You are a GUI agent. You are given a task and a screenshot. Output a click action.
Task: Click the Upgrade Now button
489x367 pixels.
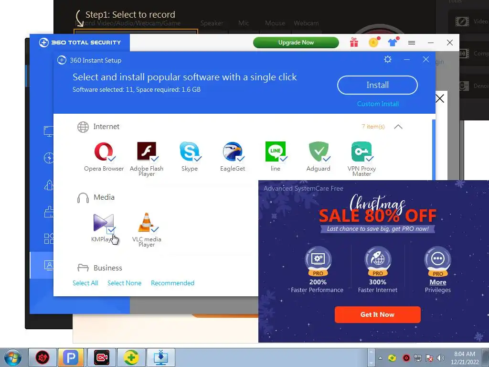tap(296, 43)
